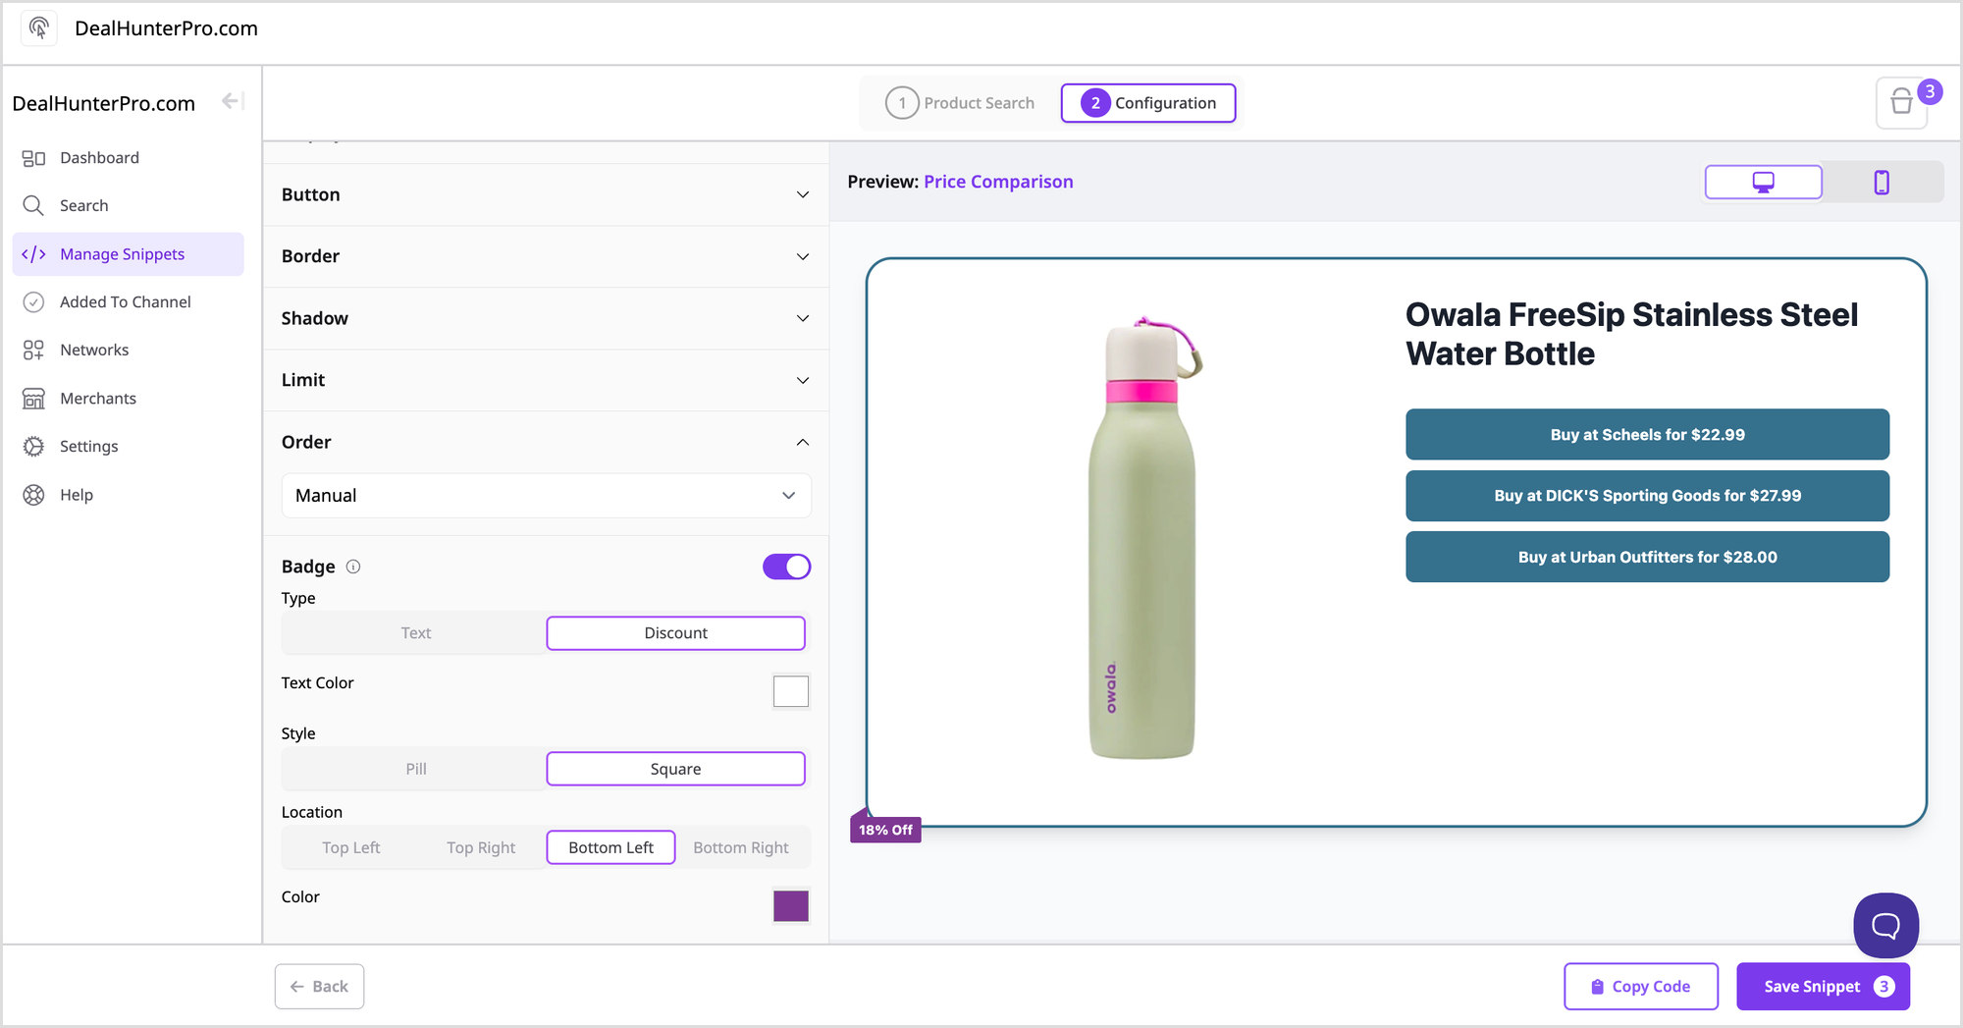Viewport: 1963px width, 1028px height.
Task: Select Text badge type
Action: [x=416, y=633]
